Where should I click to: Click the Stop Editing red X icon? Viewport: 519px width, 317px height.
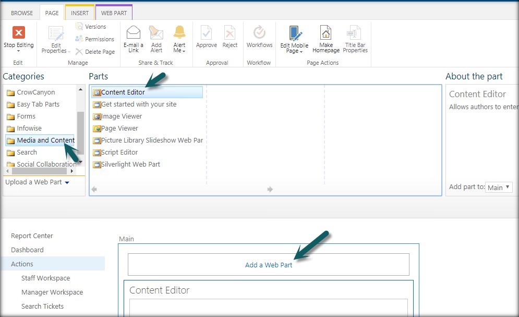point(19,32)
